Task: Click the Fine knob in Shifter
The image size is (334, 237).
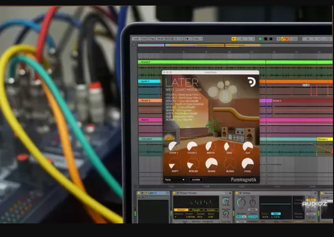Action: click(x=253, y=202)
